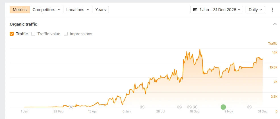280x119 pixels.
Task: Enable the Impressions checkbox
Action: coord(66,34)
